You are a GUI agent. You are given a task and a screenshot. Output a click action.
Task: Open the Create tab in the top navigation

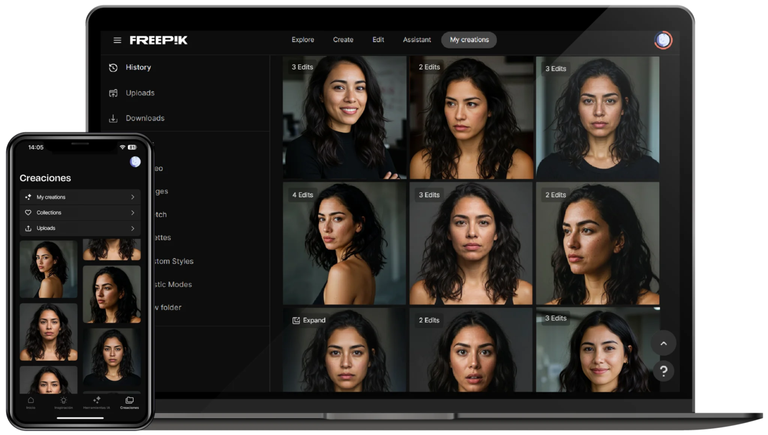pos(343,40)
